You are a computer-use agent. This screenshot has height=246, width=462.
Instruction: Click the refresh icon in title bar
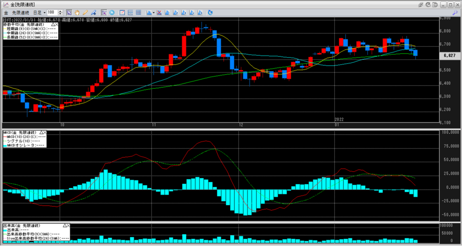pos(427,4)
